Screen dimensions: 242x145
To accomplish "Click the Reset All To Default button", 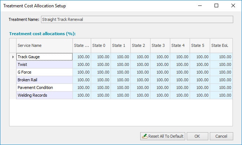I will [x=163, y=136].
